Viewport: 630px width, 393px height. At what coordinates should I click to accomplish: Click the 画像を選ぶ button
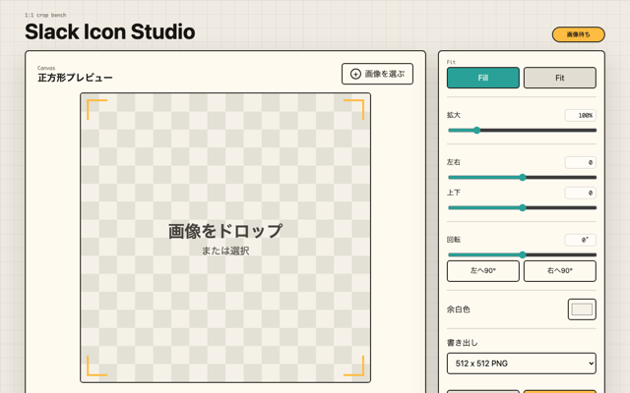pos(377,74)
